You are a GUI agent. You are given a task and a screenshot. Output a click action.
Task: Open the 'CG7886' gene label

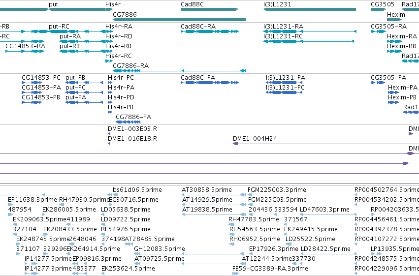(125, 14)
